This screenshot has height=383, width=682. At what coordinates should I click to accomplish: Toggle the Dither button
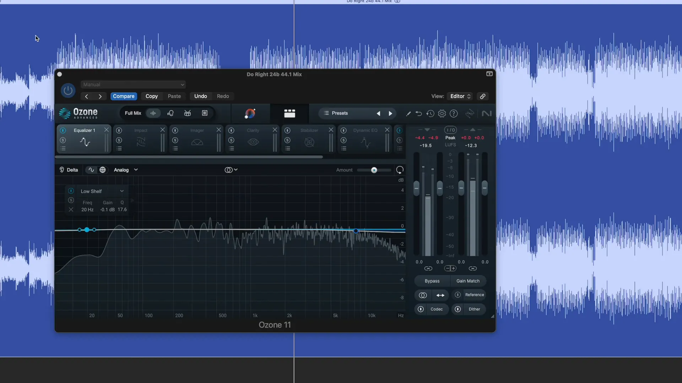469,309
